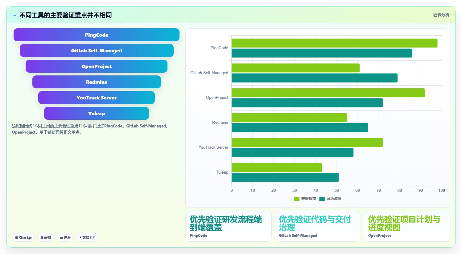This screenshot has height=254, width=462.
Task: Click the 80 tick on the x-axis
Action: 400,190
